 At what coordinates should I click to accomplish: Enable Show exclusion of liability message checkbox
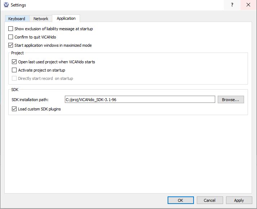[11, 29]
